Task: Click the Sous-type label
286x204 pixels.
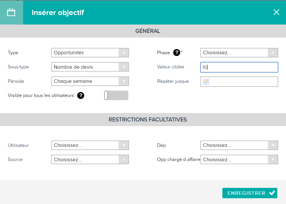Action: pos(18,67)
